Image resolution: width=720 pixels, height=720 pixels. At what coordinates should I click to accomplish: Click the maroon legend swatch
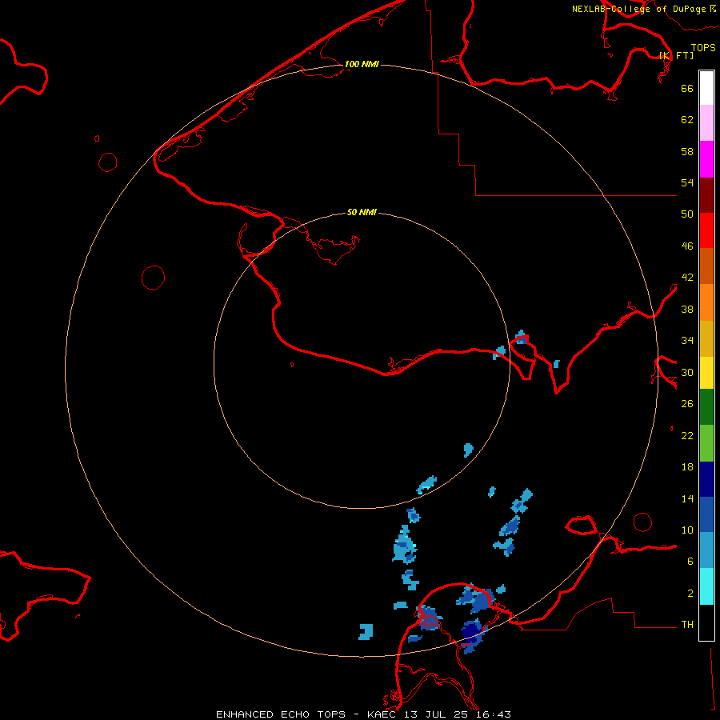tap(706, 195)
